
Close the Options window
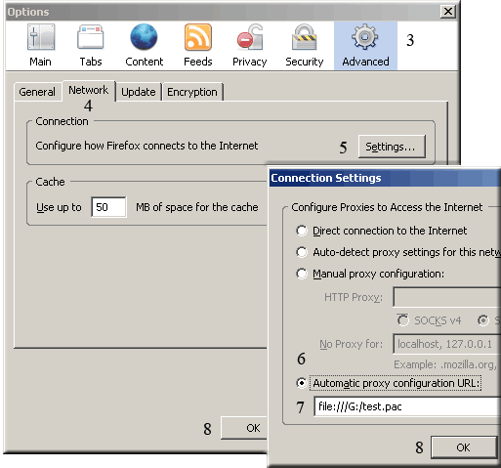point(448,12)
